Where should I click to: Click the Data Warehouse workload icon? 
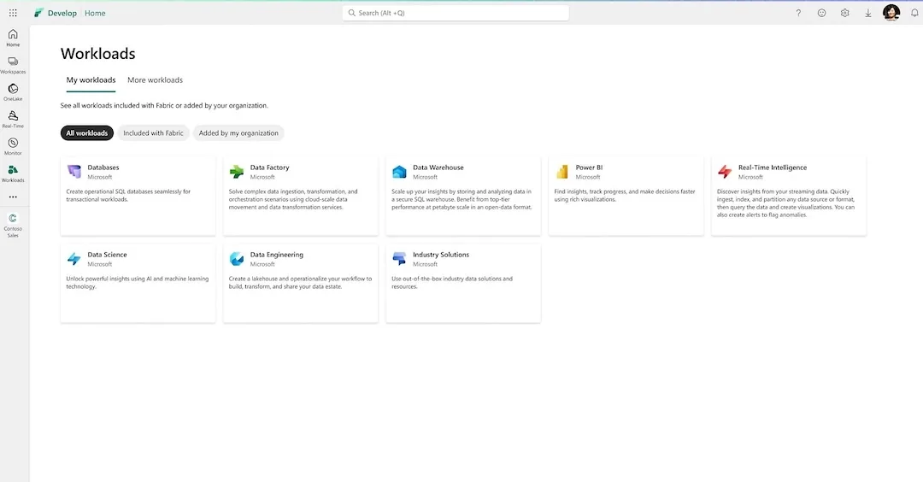(x=399, y=171)
